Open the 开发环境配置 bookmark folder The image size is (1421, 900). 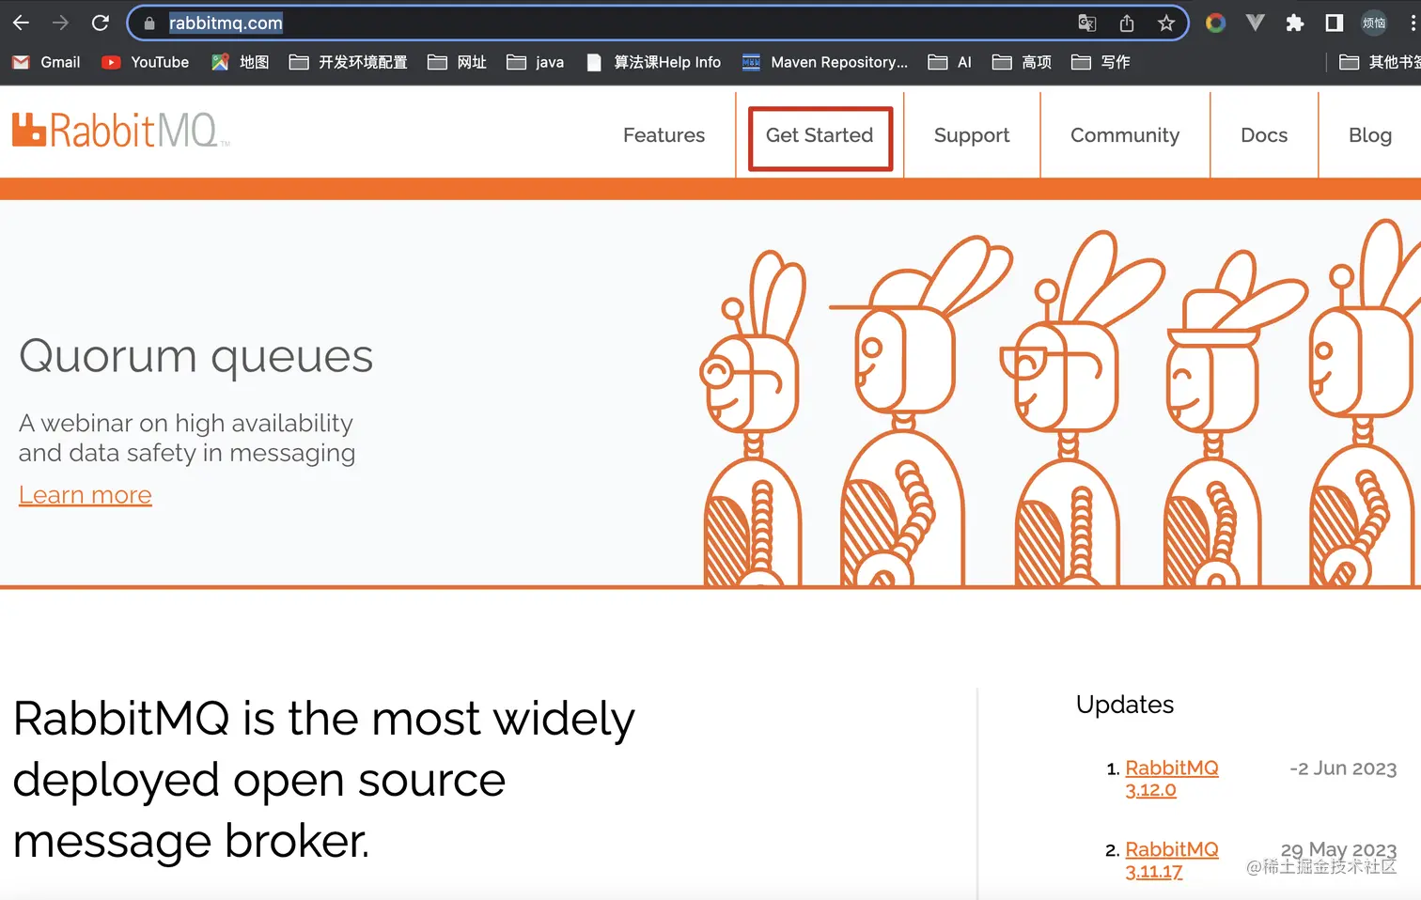(348, 62)
